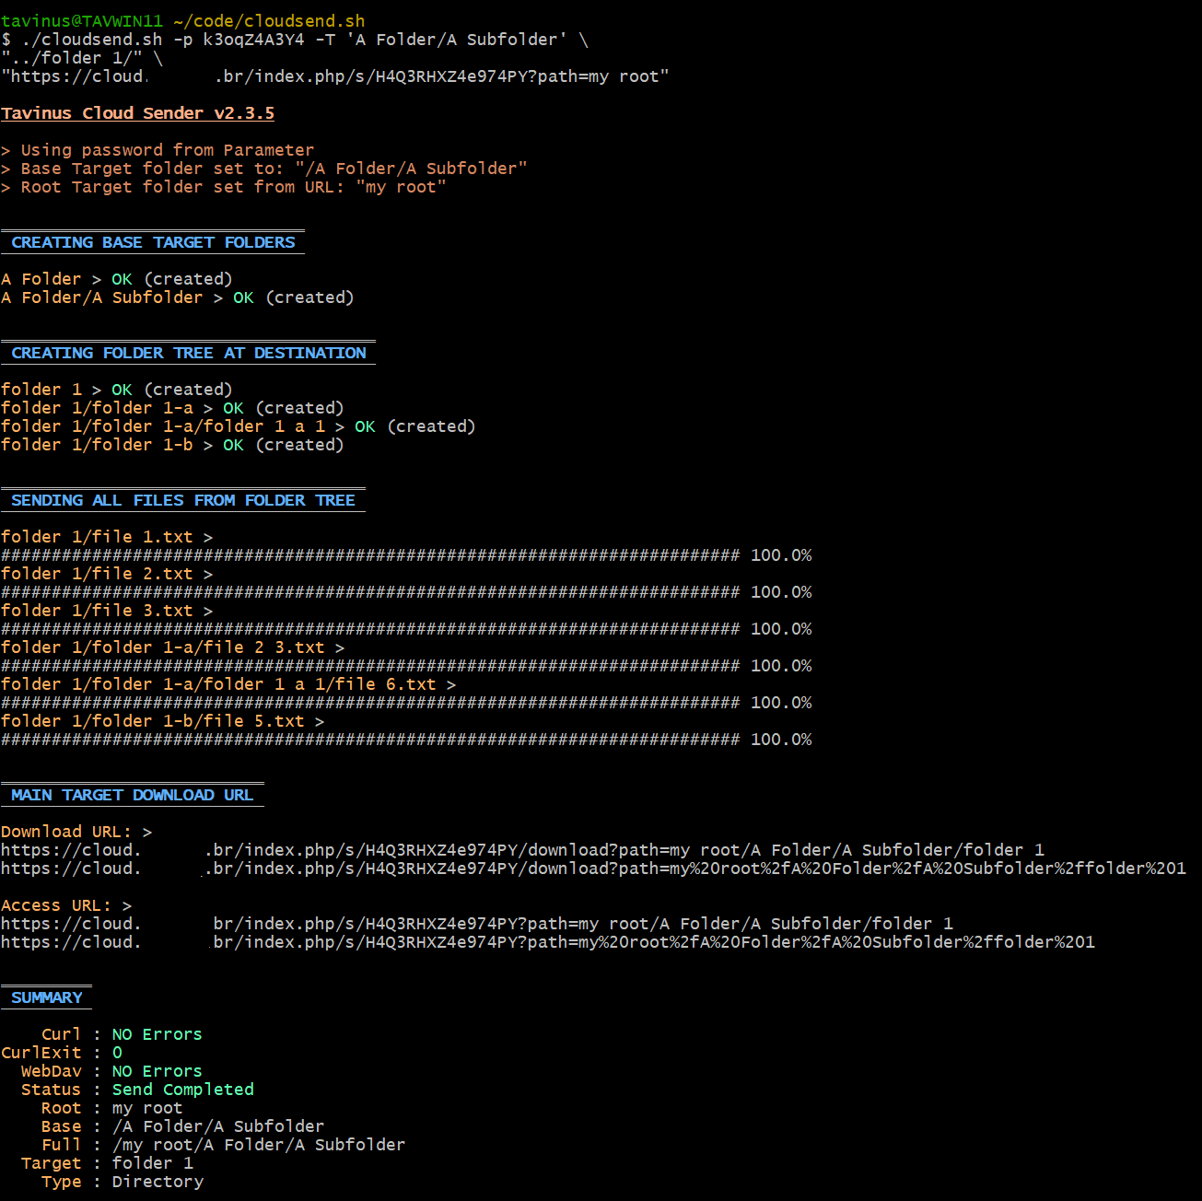Screen dimensions: 1202x1201
Task: Click the 'folder 1/file 3.txt' line
Action: point(107,611)
